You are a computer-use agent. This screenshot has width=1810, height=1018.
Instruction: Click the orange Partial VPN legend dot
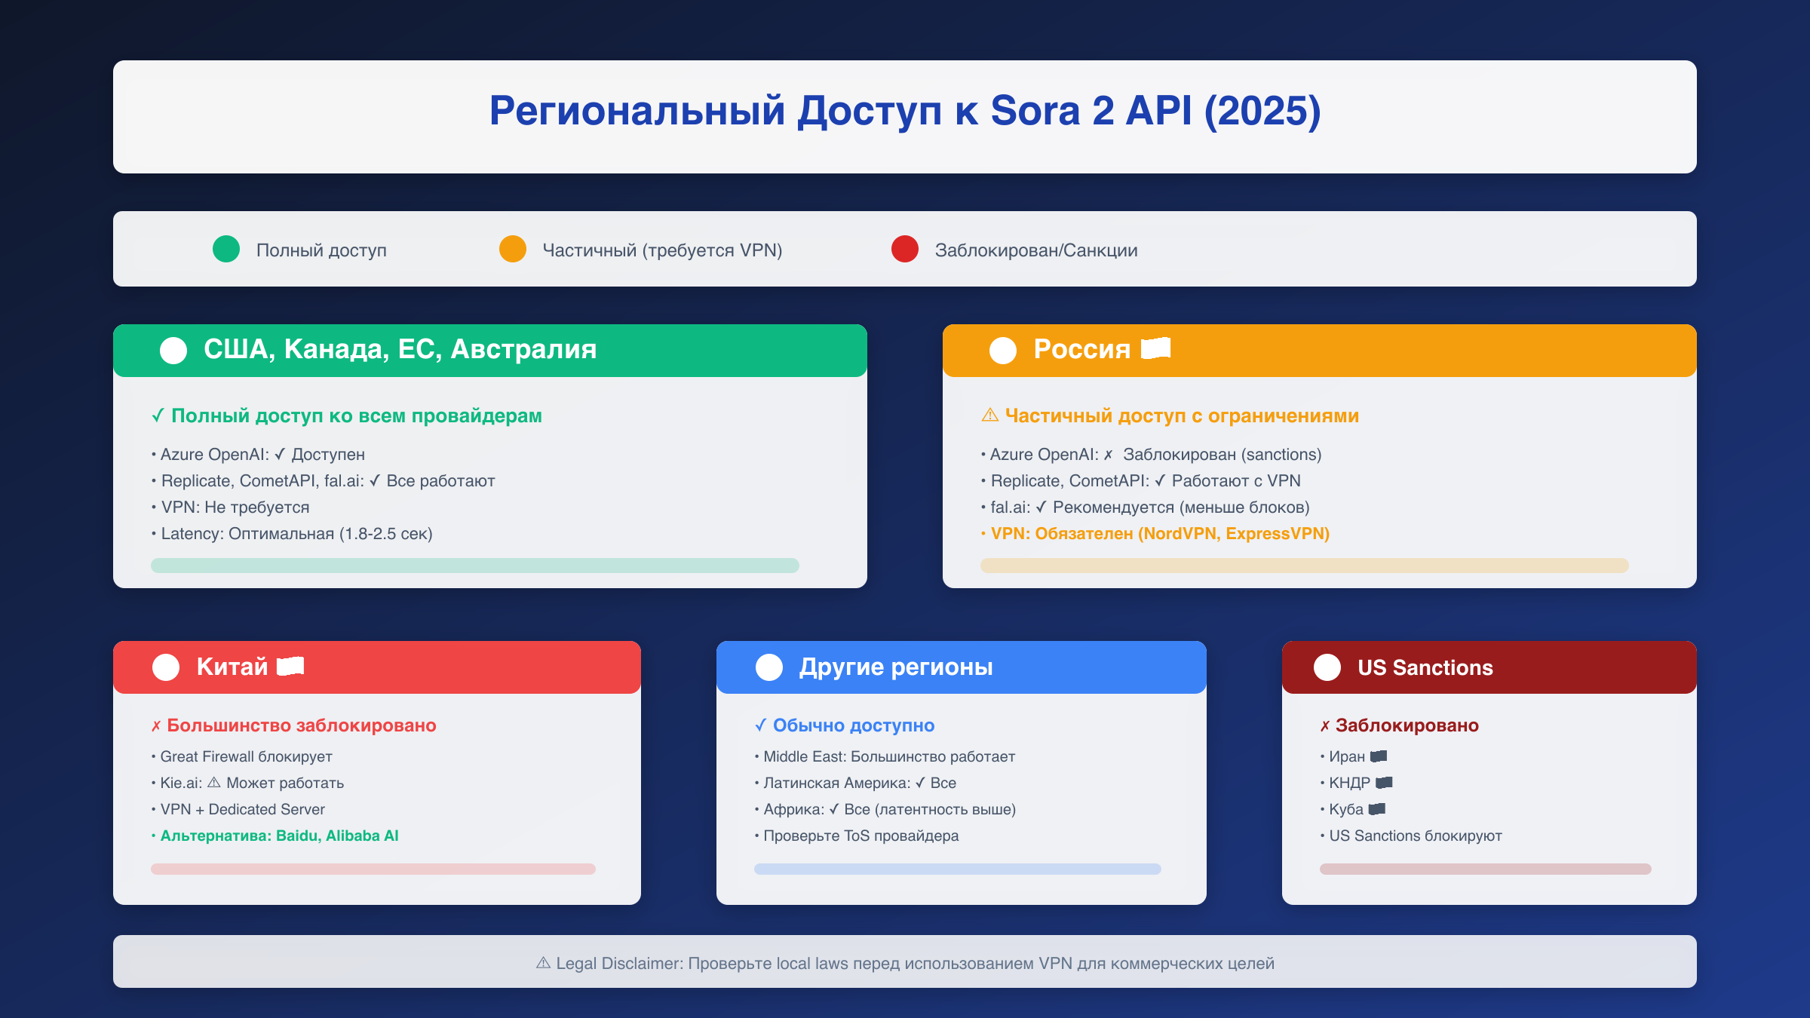513,249
